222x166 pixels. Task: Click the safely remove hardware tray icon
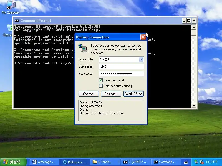click(x=196, y=162)
